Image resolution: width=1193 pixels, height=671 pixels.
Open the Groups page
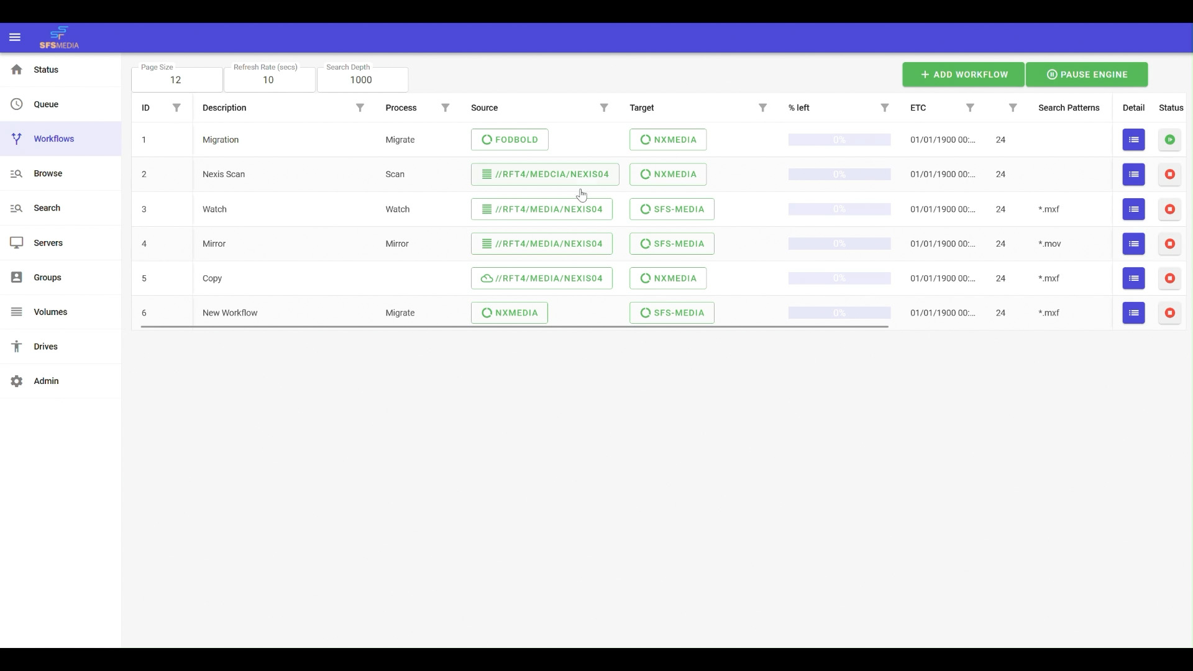click(60, 278)
